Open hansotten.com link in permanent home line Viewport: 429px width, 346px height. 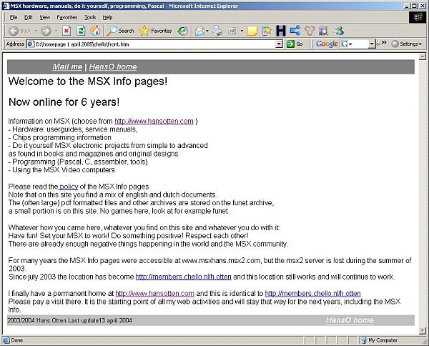155,294
